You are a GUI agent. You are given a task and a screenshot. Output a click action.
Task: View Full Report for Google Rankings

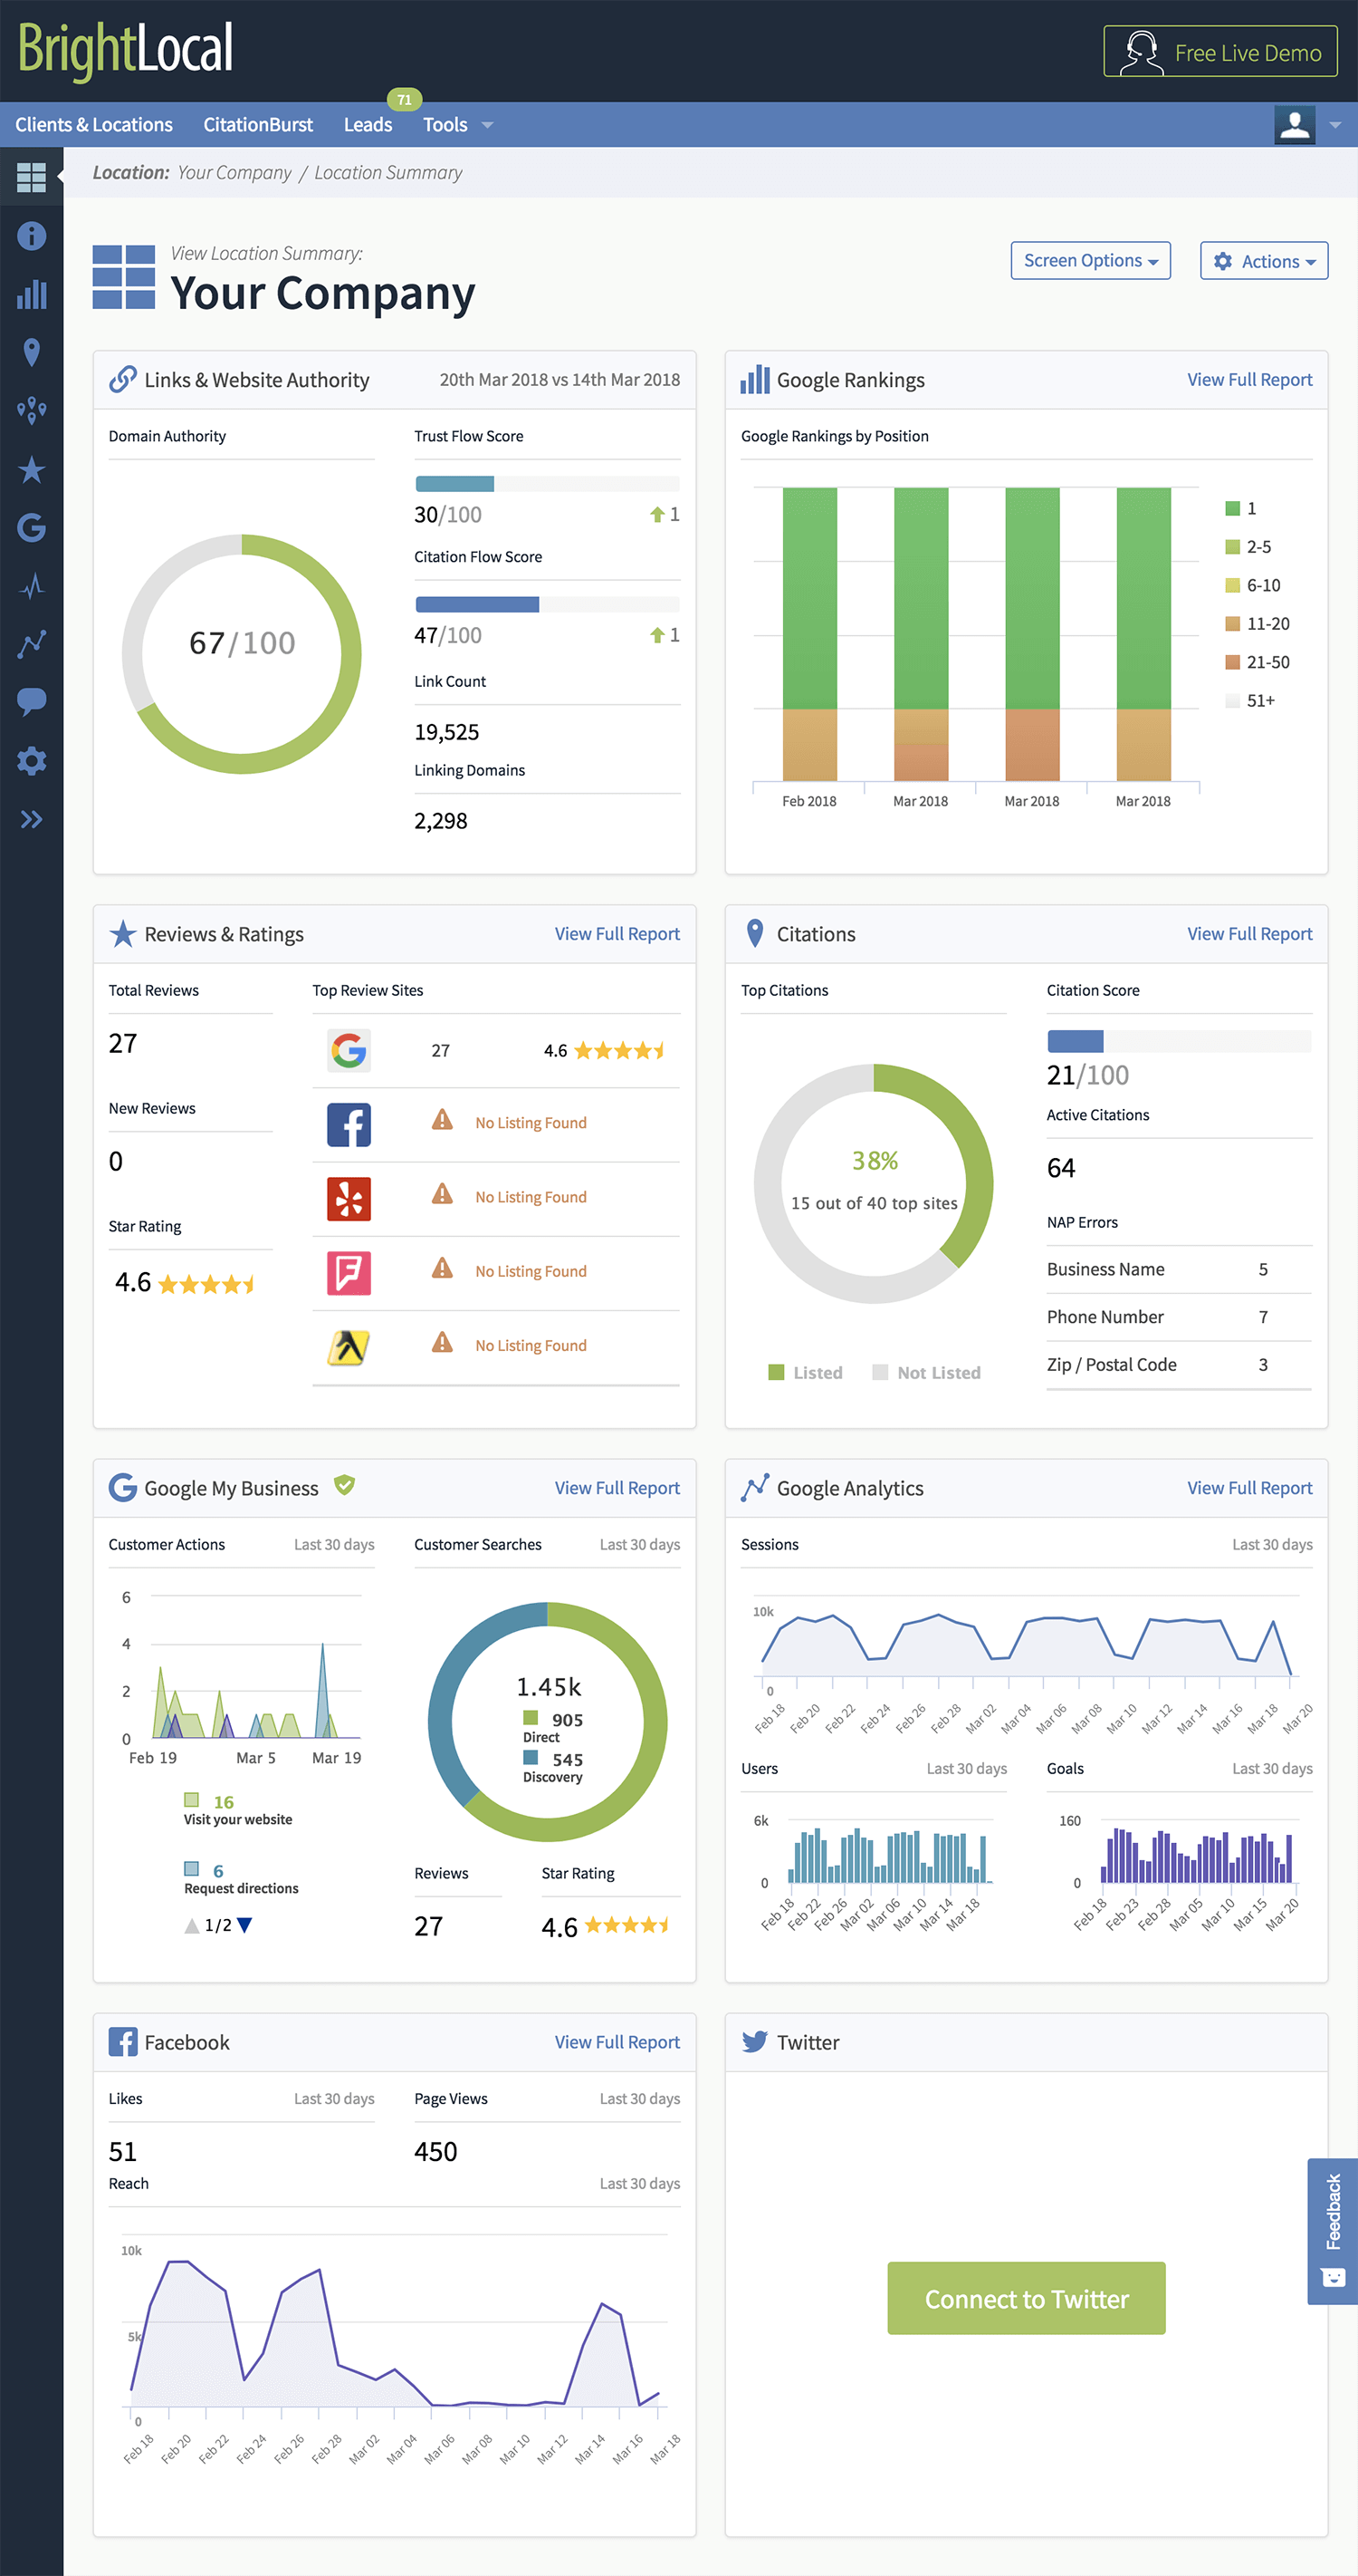pos(1249,380)
